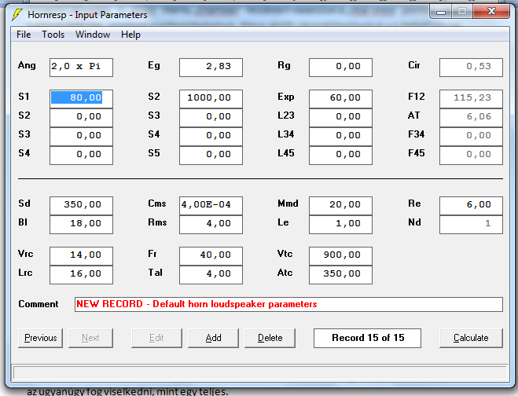Select the Ang field showing 2,0 x Pi
Screen dimensions: 518x396
(81, 68)
